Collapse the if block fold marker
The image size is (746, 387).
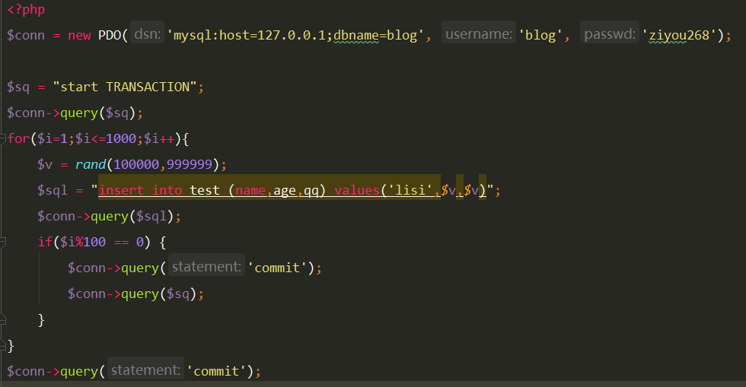click(x=2, y=242)
